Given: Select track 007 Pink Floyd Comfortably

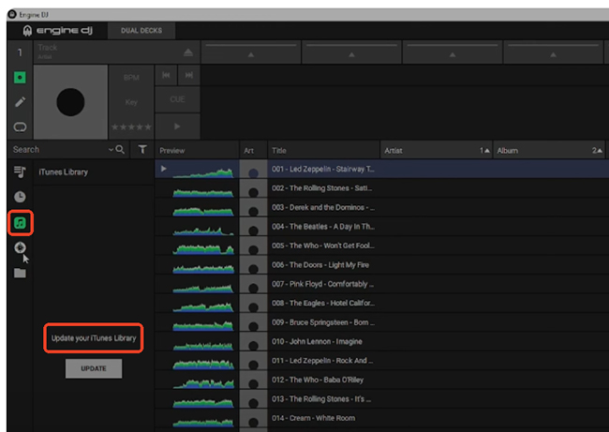Looking at the screenshot, I should tap(381, 284).
